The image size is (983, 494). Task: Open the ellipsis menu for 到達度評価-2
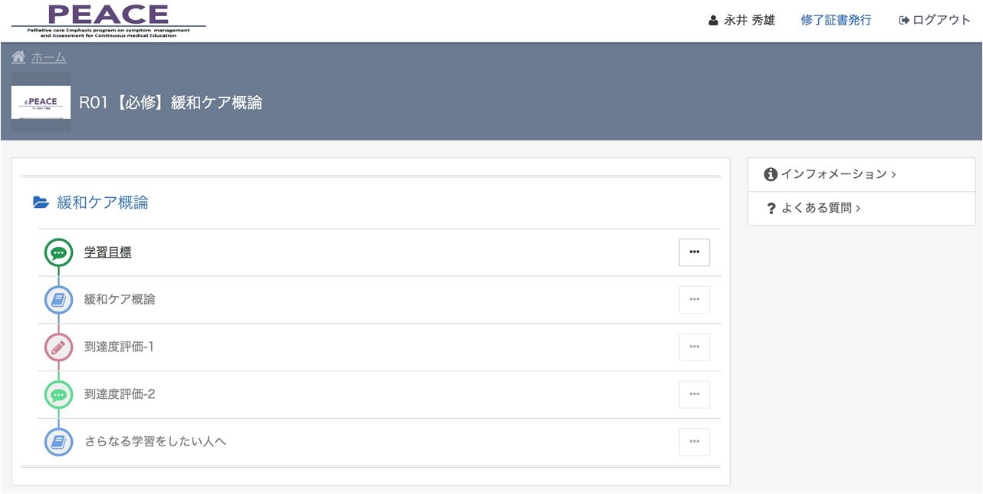click(x=694, y=395)
